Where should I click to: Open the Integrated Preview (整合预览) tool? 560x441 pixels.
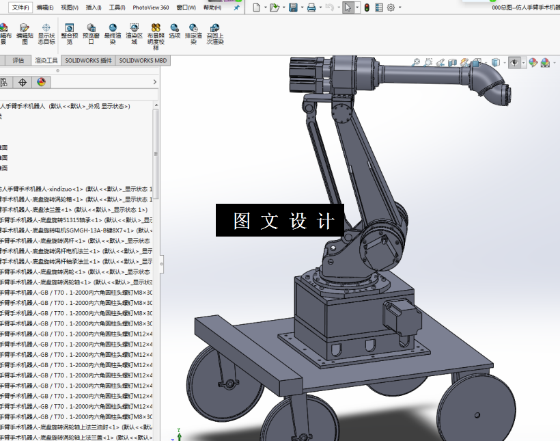tap(69, 34)
